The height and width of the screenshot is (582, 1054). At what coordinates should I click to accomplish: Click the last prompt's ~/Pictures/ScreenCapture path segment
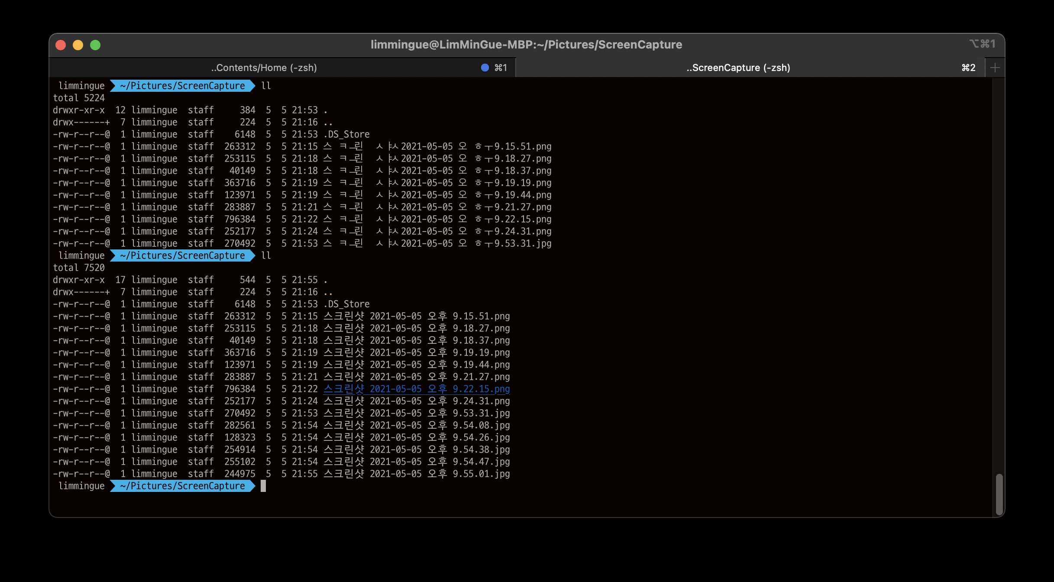tap(182, 486)
